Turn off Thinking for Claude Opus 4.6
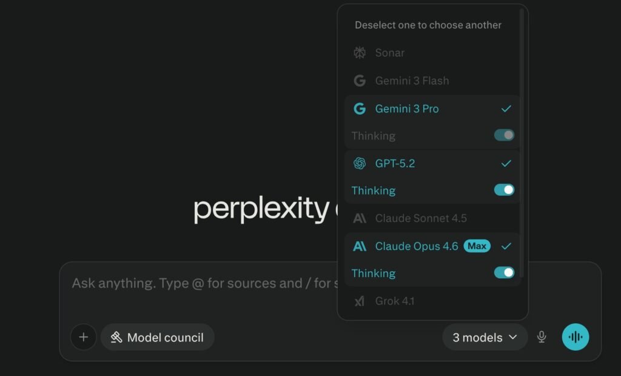This screenshot has height=376, width=621. 503,273
